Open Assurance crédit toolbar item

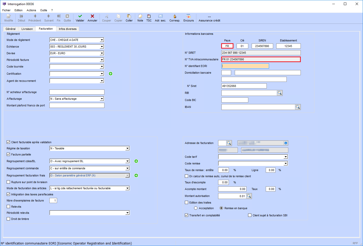point(209,18)
